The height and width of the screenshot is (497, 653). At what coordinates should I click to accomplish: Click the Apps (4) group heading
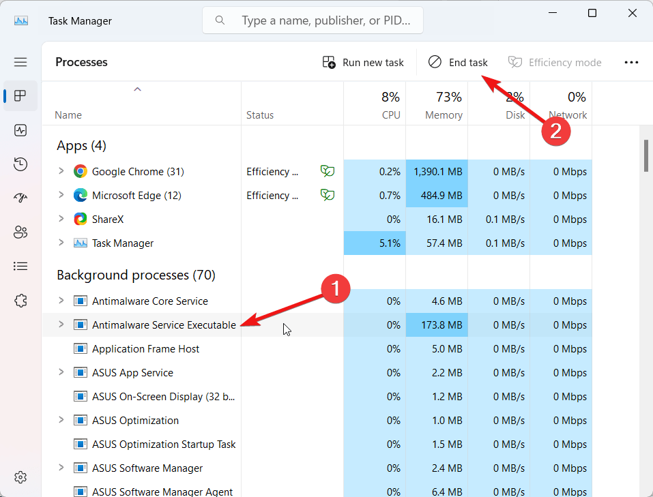click(82, 146)
